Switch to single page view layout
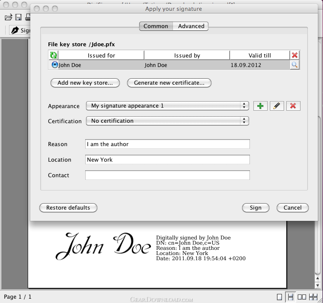323x303 pixels. tap(279, 297)
